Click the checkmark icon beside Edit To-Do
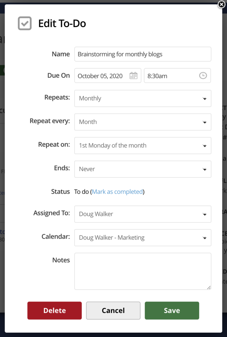 pos(25,23)
